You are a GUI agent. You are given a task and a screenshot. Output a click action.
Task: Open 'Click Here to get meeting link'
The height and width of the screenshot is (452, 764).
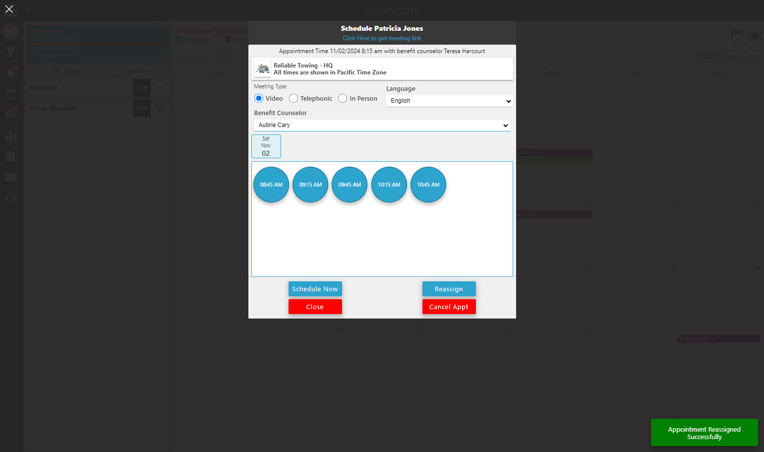point(382,38)
